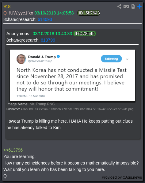Expand the tweet chevron dropdown
The width and height of the screenshot is (145, 183).
[x=127, y=59]
